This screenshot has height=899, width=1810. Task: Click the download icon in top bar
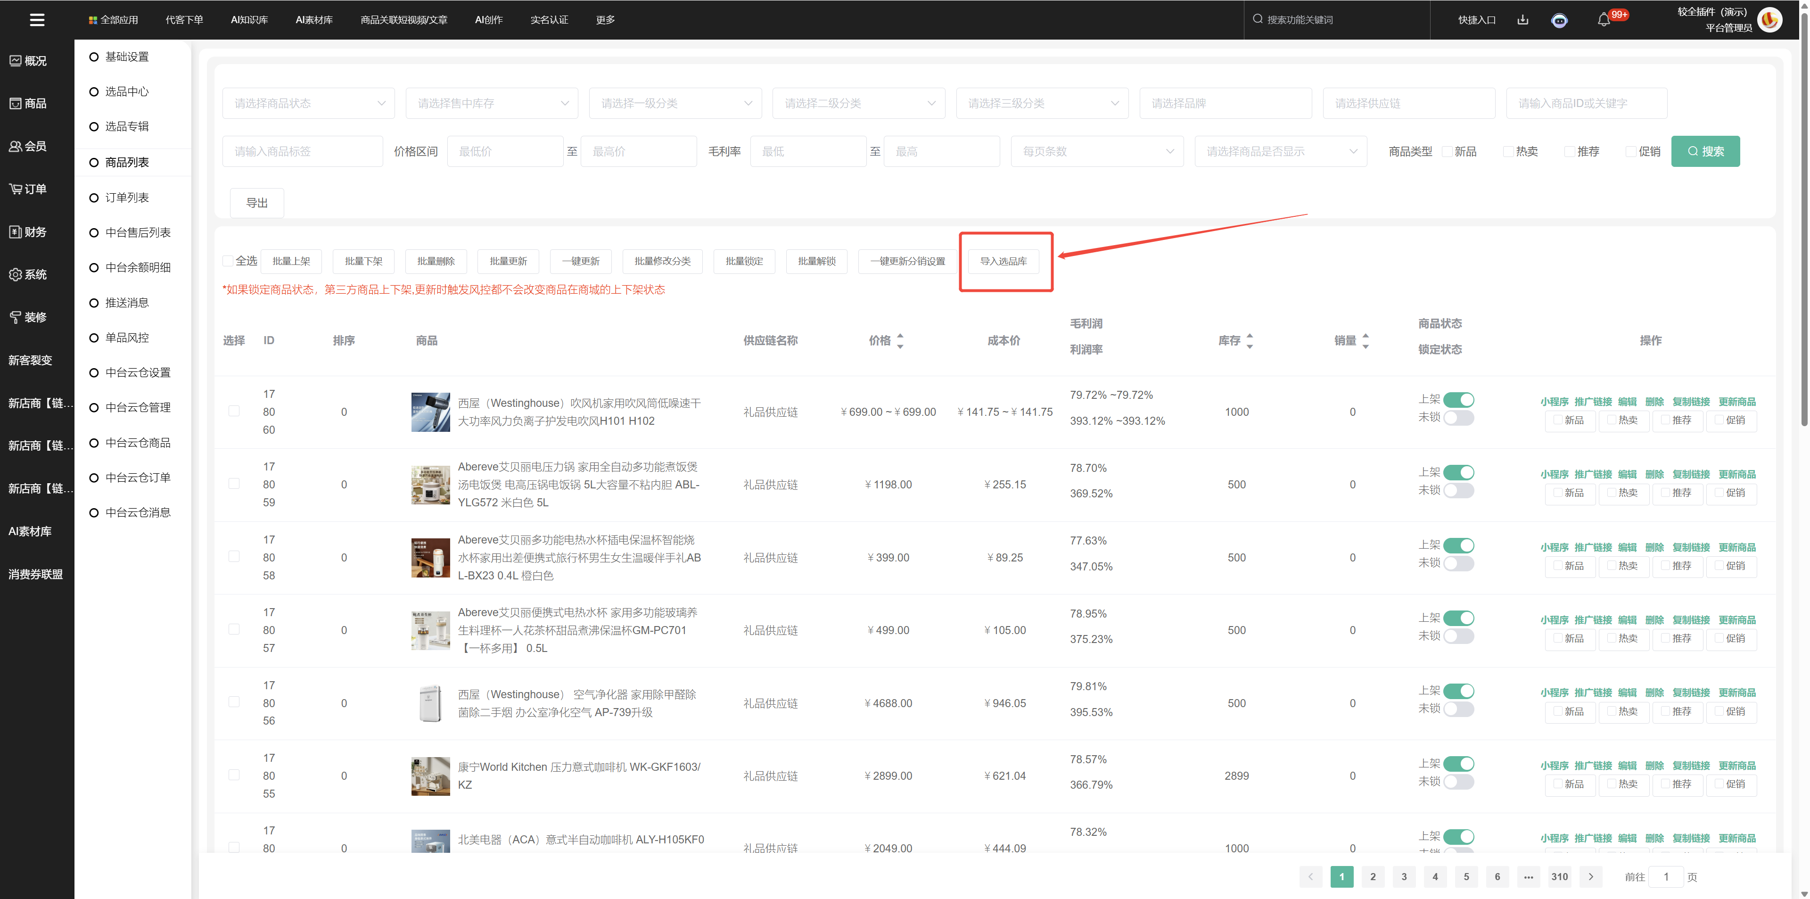coord(1522,20)
